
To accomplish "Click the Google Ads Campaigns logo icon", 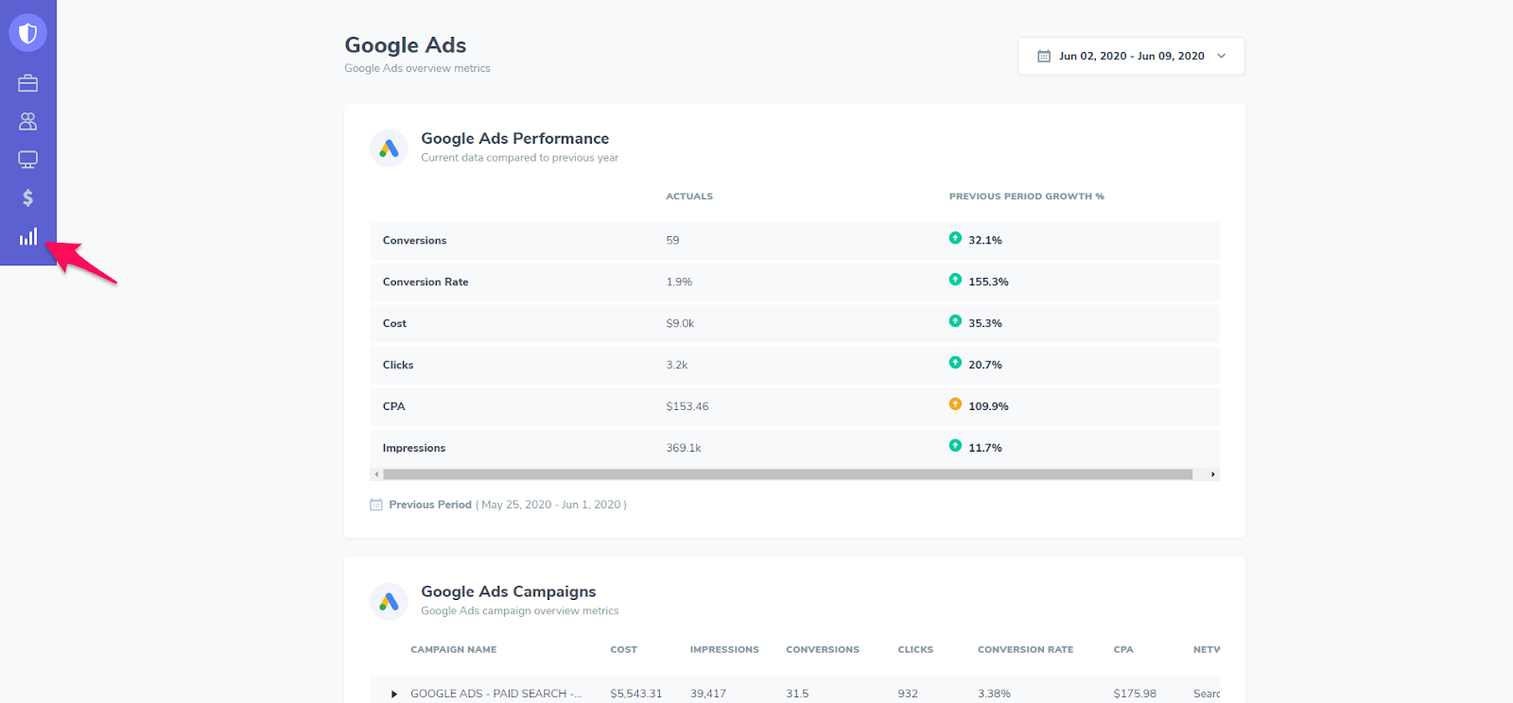I will coord(389,602).
